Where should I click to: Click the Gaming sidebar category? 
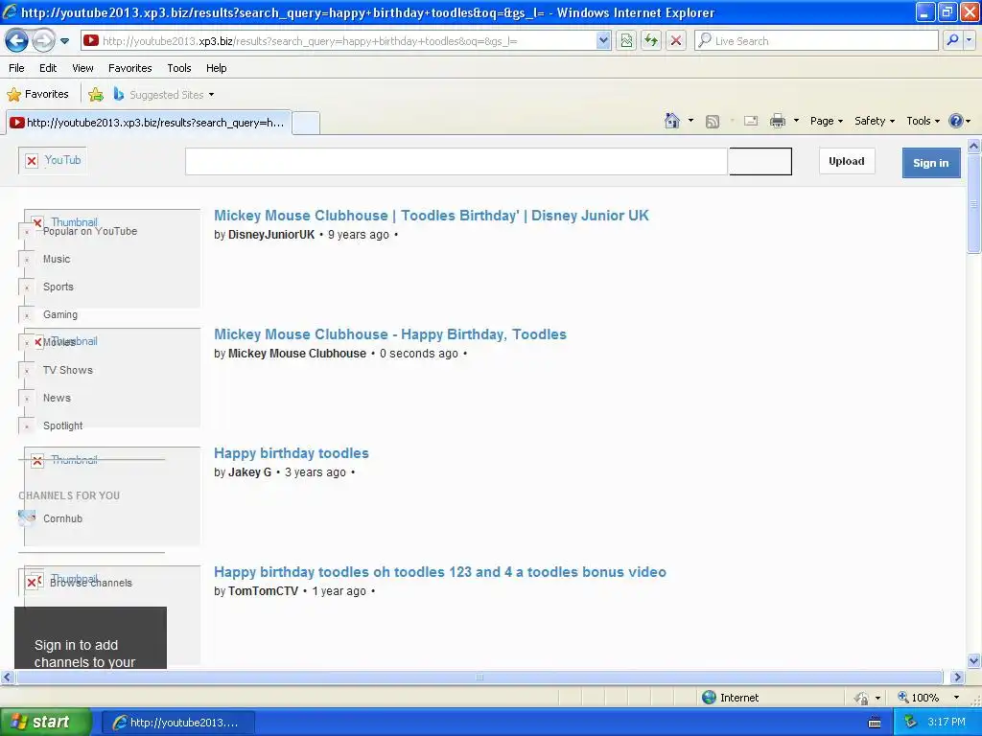pyautogui.click(x=60, y=314)
